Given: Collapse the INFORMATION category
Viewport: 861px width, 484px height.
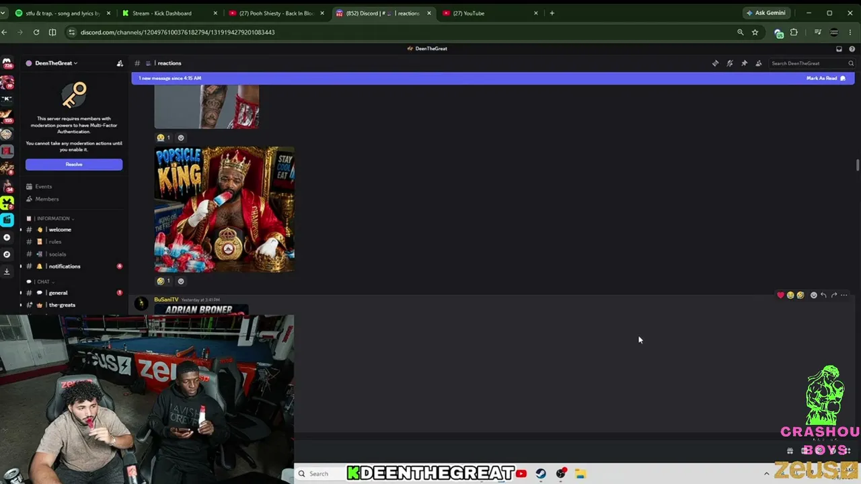Looking at the screenshot, I should click(54, 218).
